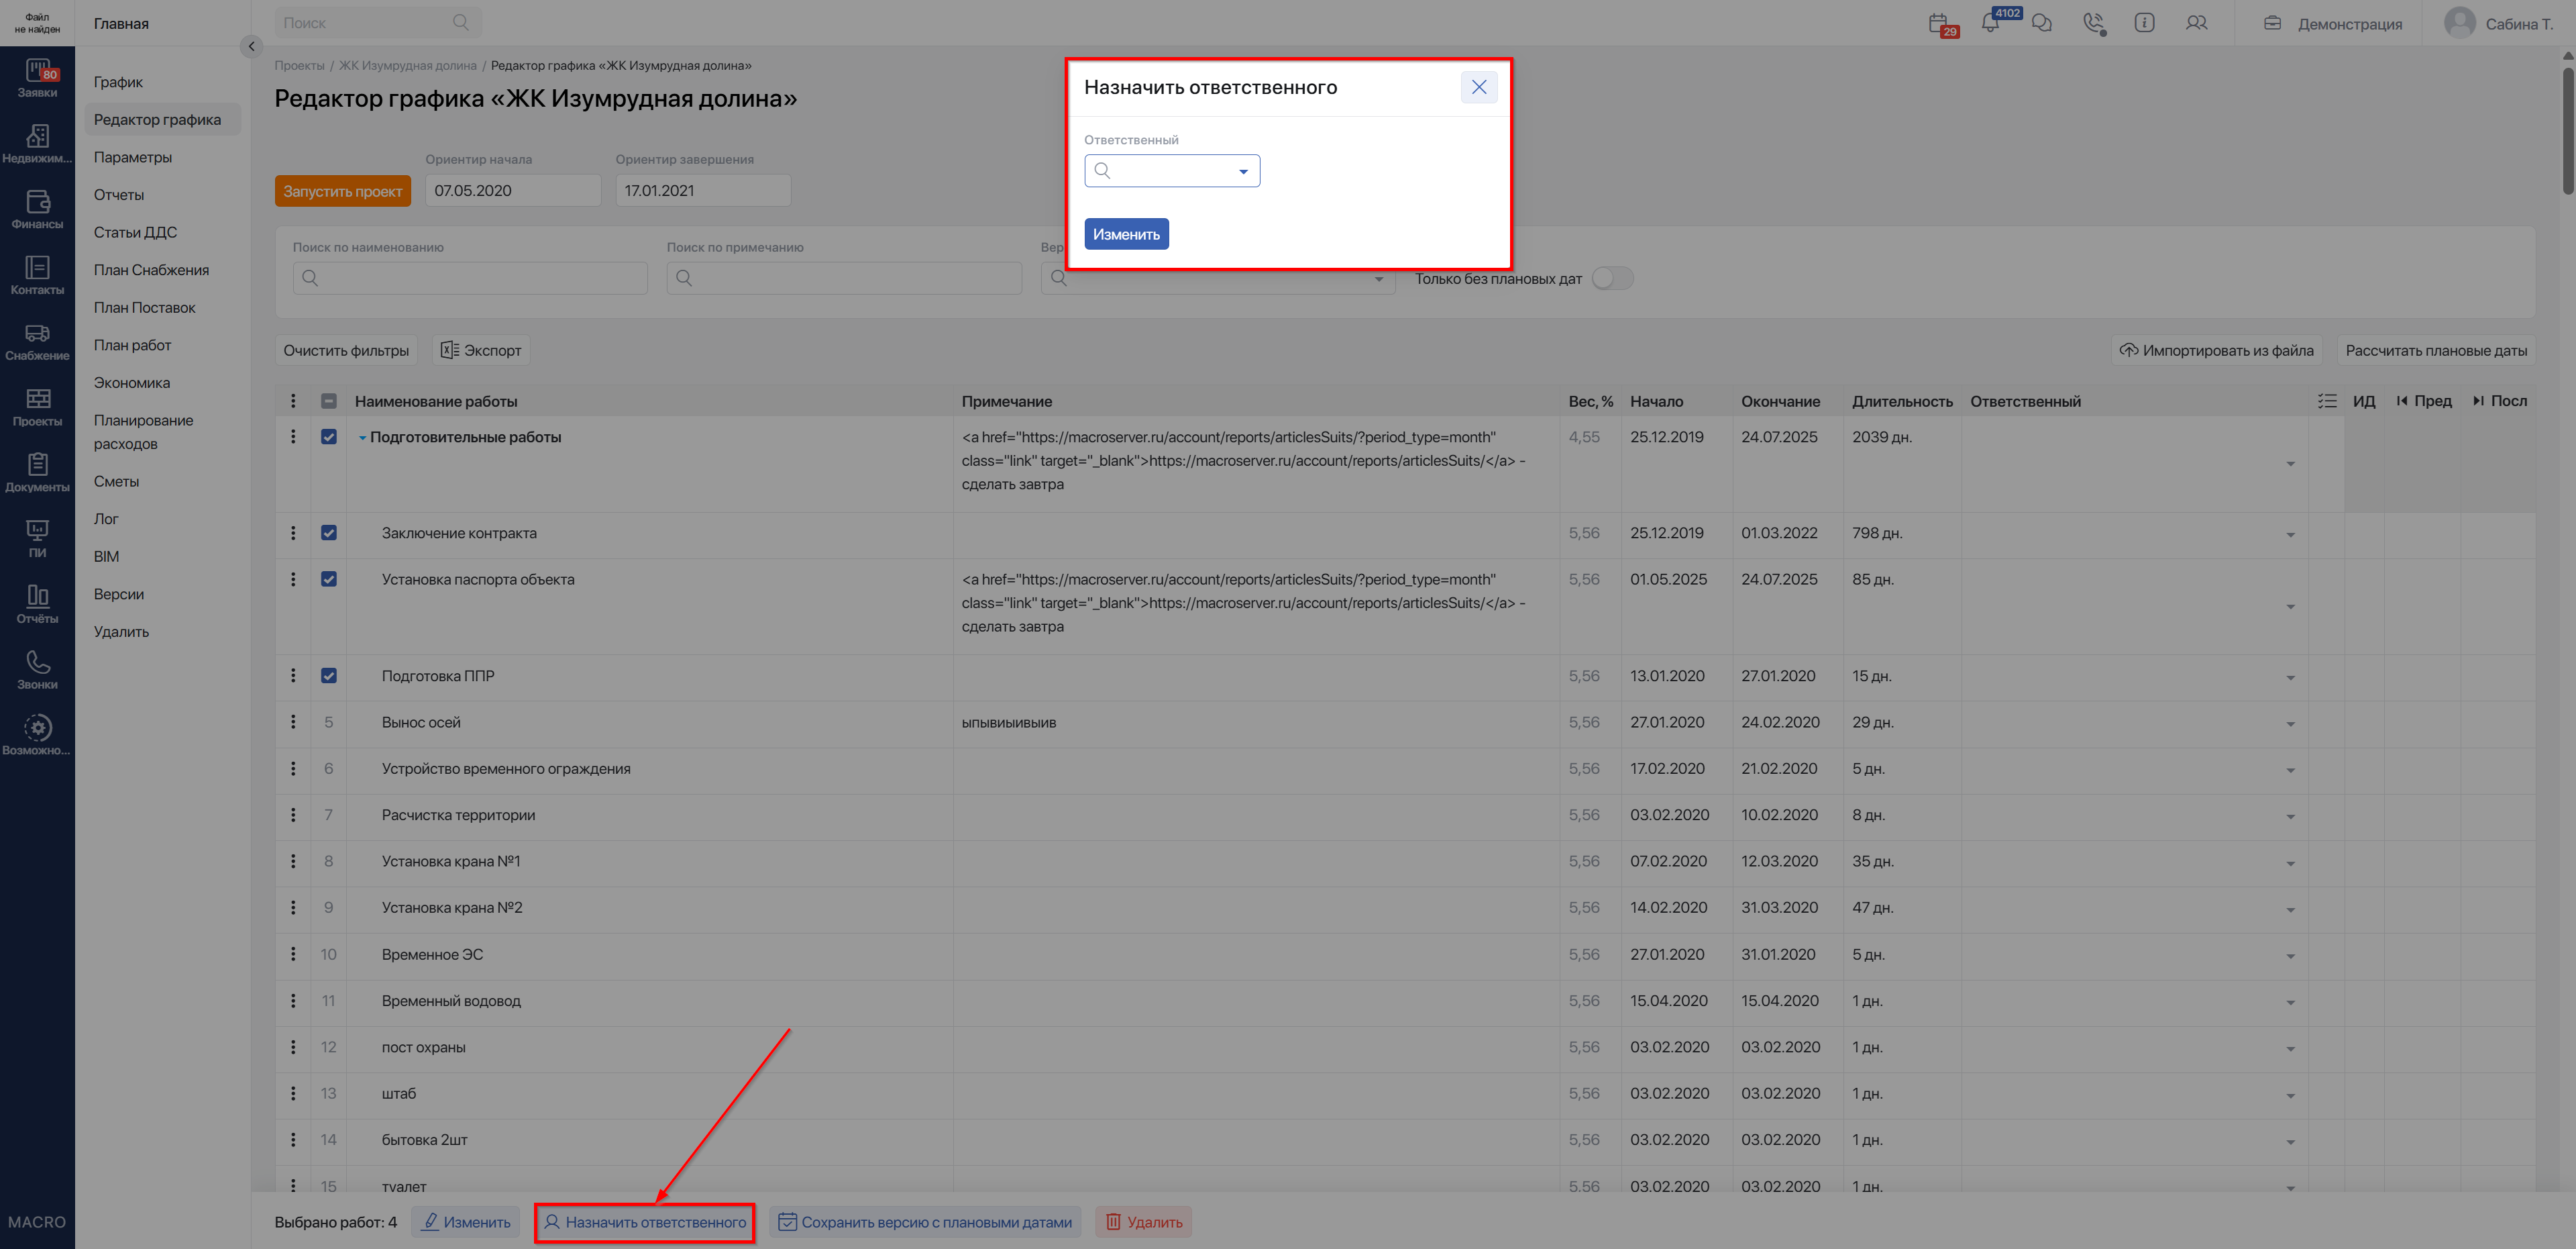Open the Ответственный dropdown in dialog
Viewport: 2576px width, 1249px height.
click(x=1171, y=170)
